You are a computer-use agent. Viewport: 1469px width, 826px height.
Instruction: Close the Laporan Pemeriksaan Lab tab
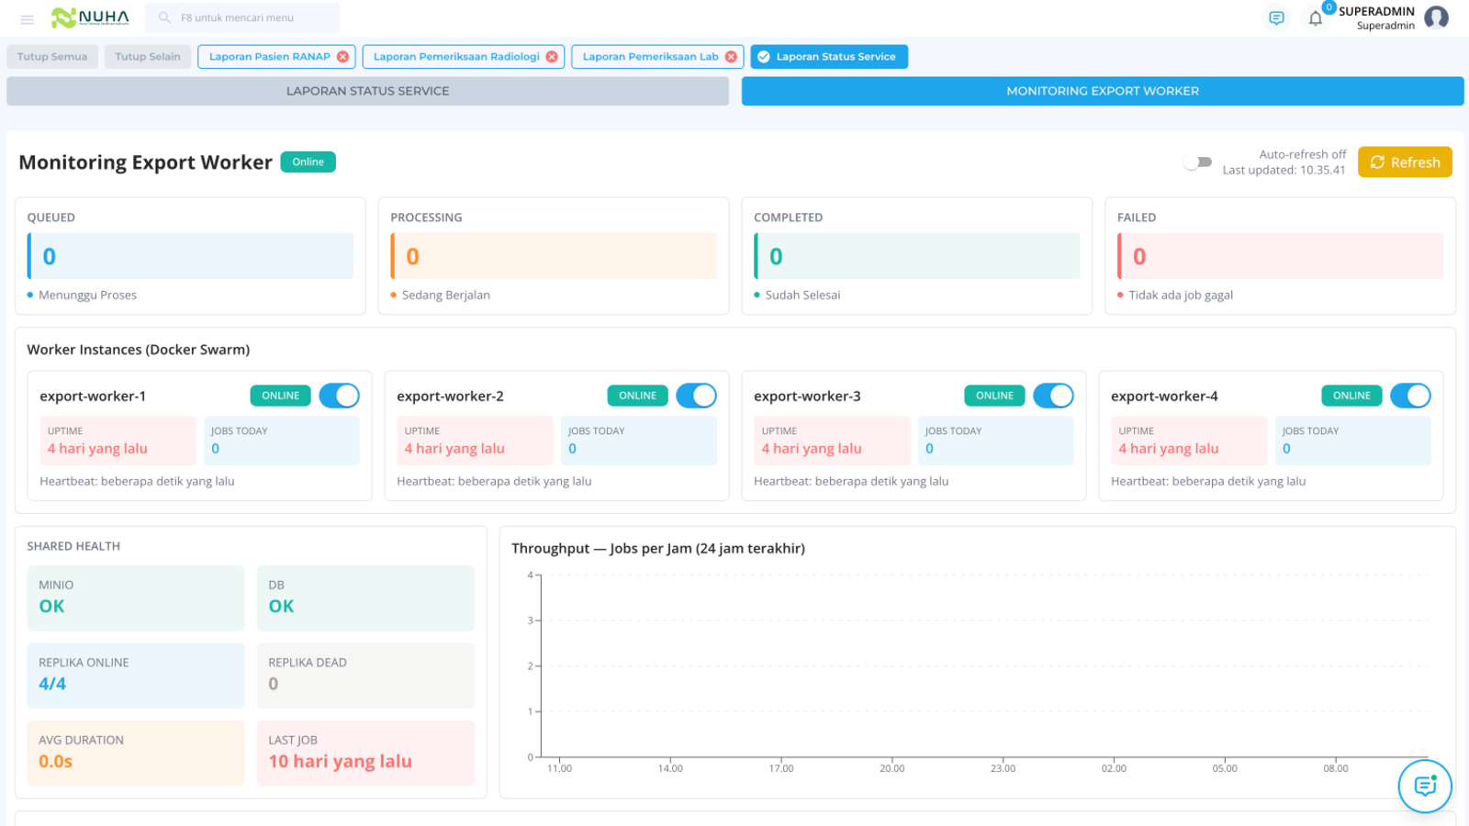click(x=731, y=57)
